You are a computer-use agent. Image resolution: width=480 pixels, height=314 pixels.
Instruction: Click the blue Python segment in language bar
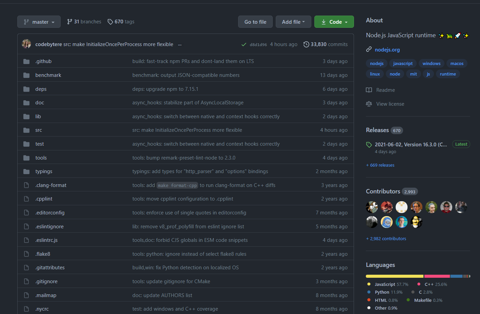click(456, 276)
